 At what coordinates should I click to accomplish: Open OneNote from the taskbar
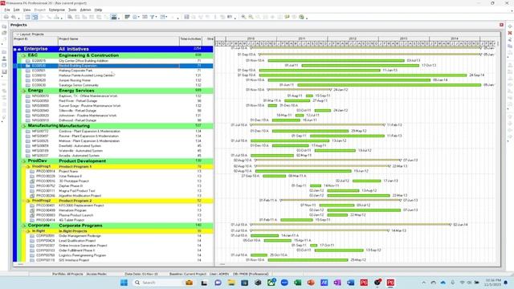(x=337, y=283)
